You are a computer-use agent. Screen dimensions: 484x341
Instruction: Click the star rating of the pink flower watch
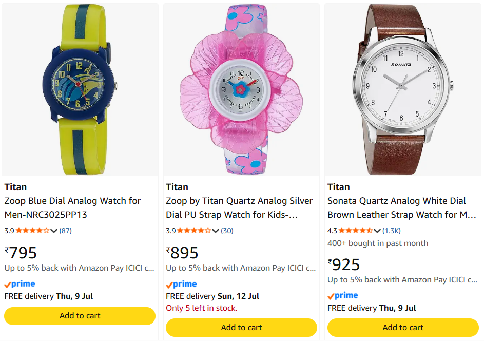coord(194,231)
